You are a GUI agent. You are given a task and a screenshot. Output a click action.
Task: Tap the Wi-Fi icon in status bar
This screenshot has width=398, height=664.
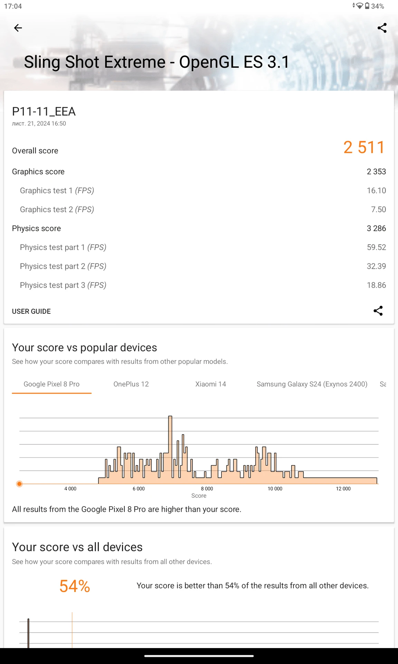pos(360,6)
